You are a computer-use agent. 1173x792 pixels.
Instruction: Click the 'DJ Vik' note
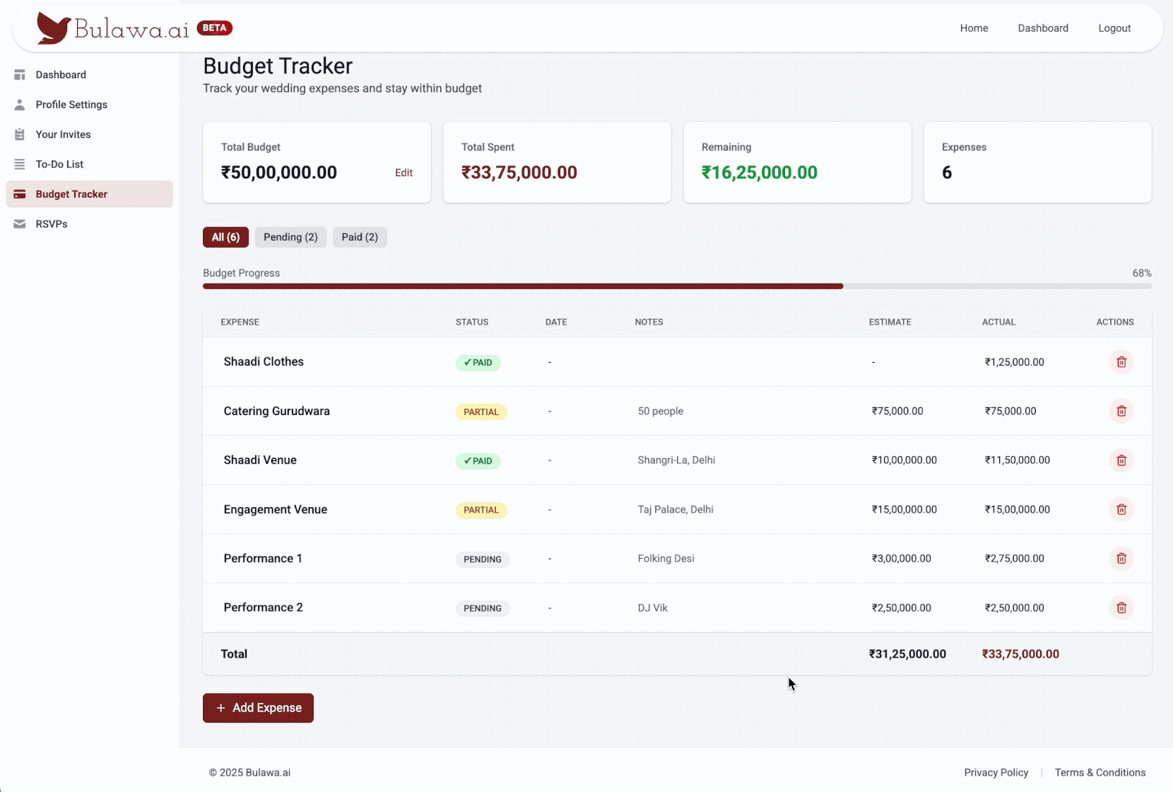pos(652,607)
